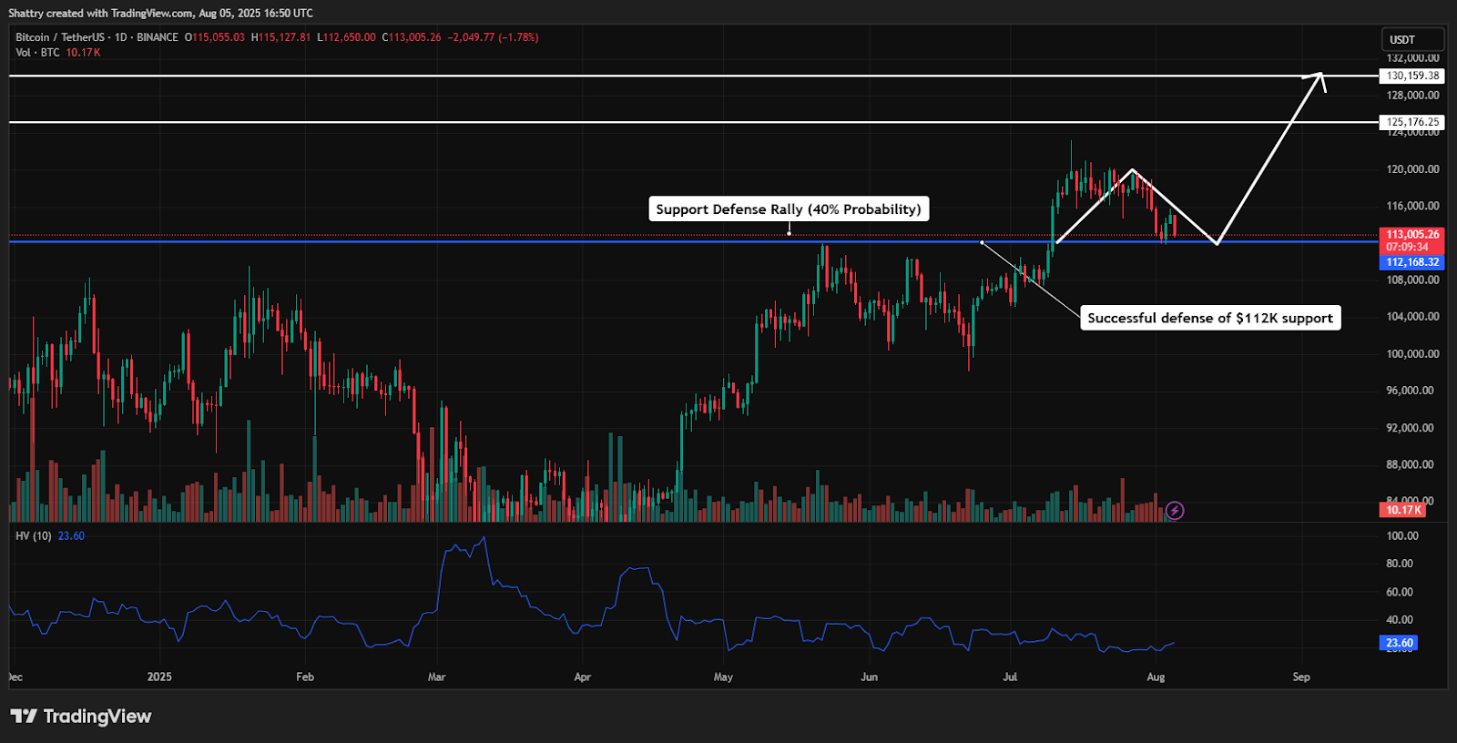The image size is (1457, 743).
Task: Click the red 10.17K volume axis label
Action: click(x=1403, y=510)
